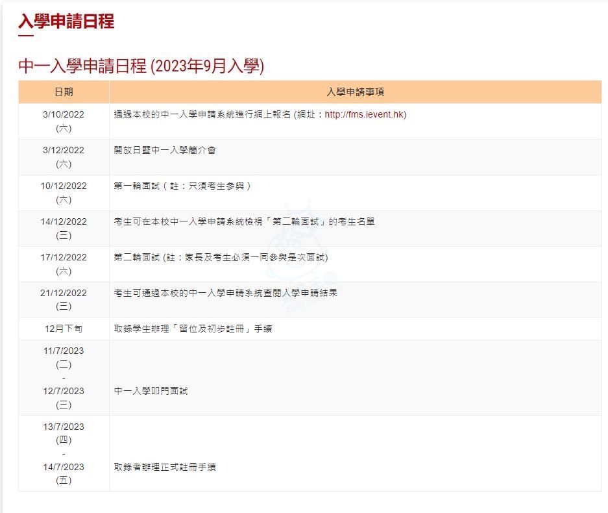The width and height of the screenshot is (608, 513).
Task: Click the 中一入學申請日程 (2023年9月入學) subheading
Action: click(x=141, y=66)
